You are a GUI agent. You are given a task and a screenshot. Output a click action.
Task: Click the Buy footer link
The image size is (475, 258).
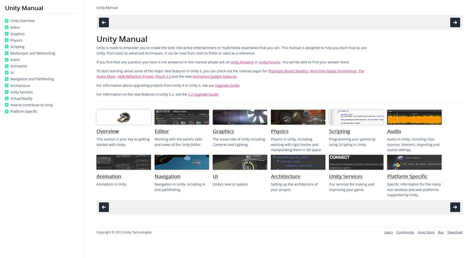[441, 232]
